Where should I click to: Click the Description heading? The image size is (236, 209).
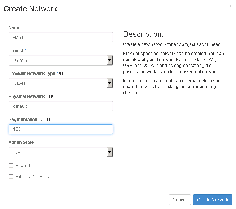click(143, 35)
